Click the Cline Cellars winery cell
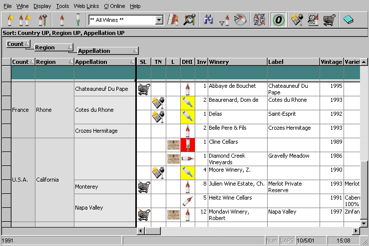Image resolution: width=369 pixels, height=246 pixels. click(x=238, y=145)
